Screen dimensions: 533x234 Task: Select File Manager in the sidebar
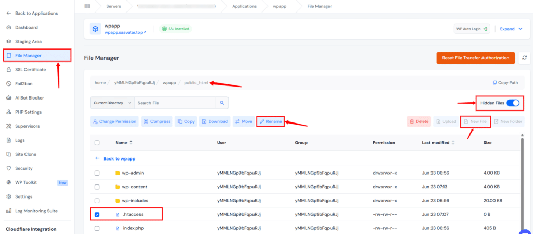pyautogui.click(x=37, y=55)
